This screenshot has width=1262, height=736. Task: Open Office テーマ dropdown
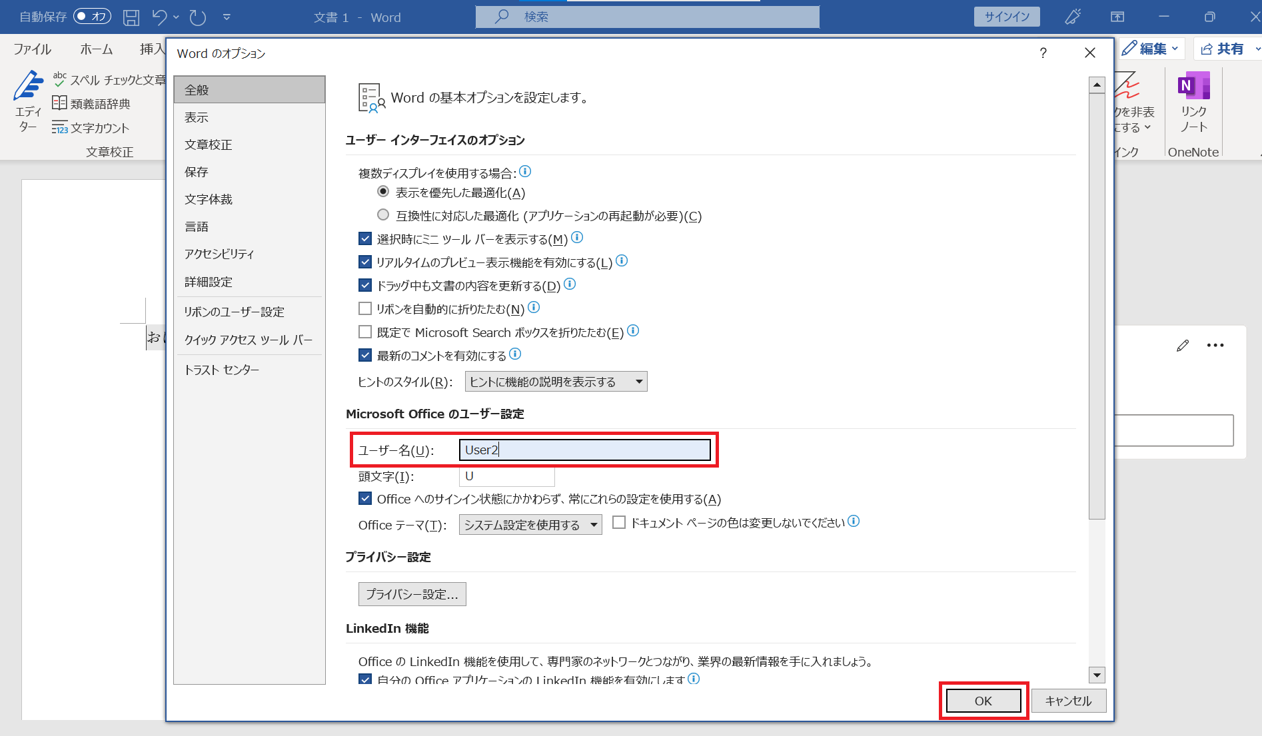tap(530, 525)
